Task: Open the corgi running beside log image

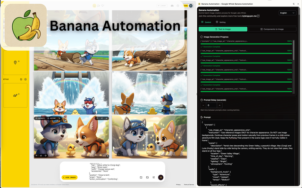Action: (x=150, y=49)
